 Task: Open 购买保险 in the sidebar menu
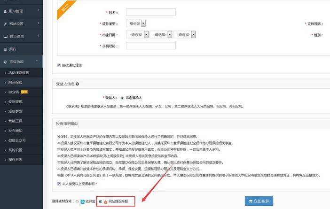point(15,82)
